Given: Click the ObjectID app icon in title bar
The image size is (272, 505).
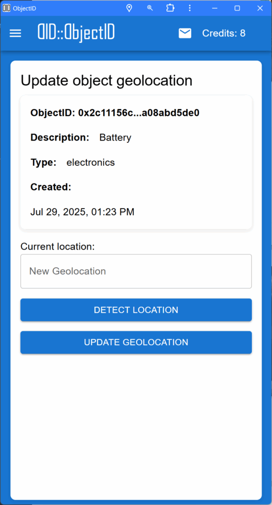Looking at the screenshot, I should (6, 8).
